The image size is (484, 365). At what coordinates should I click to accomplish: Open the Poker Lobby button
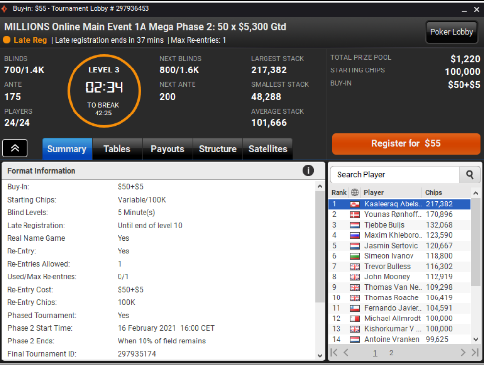pos(451,32)
